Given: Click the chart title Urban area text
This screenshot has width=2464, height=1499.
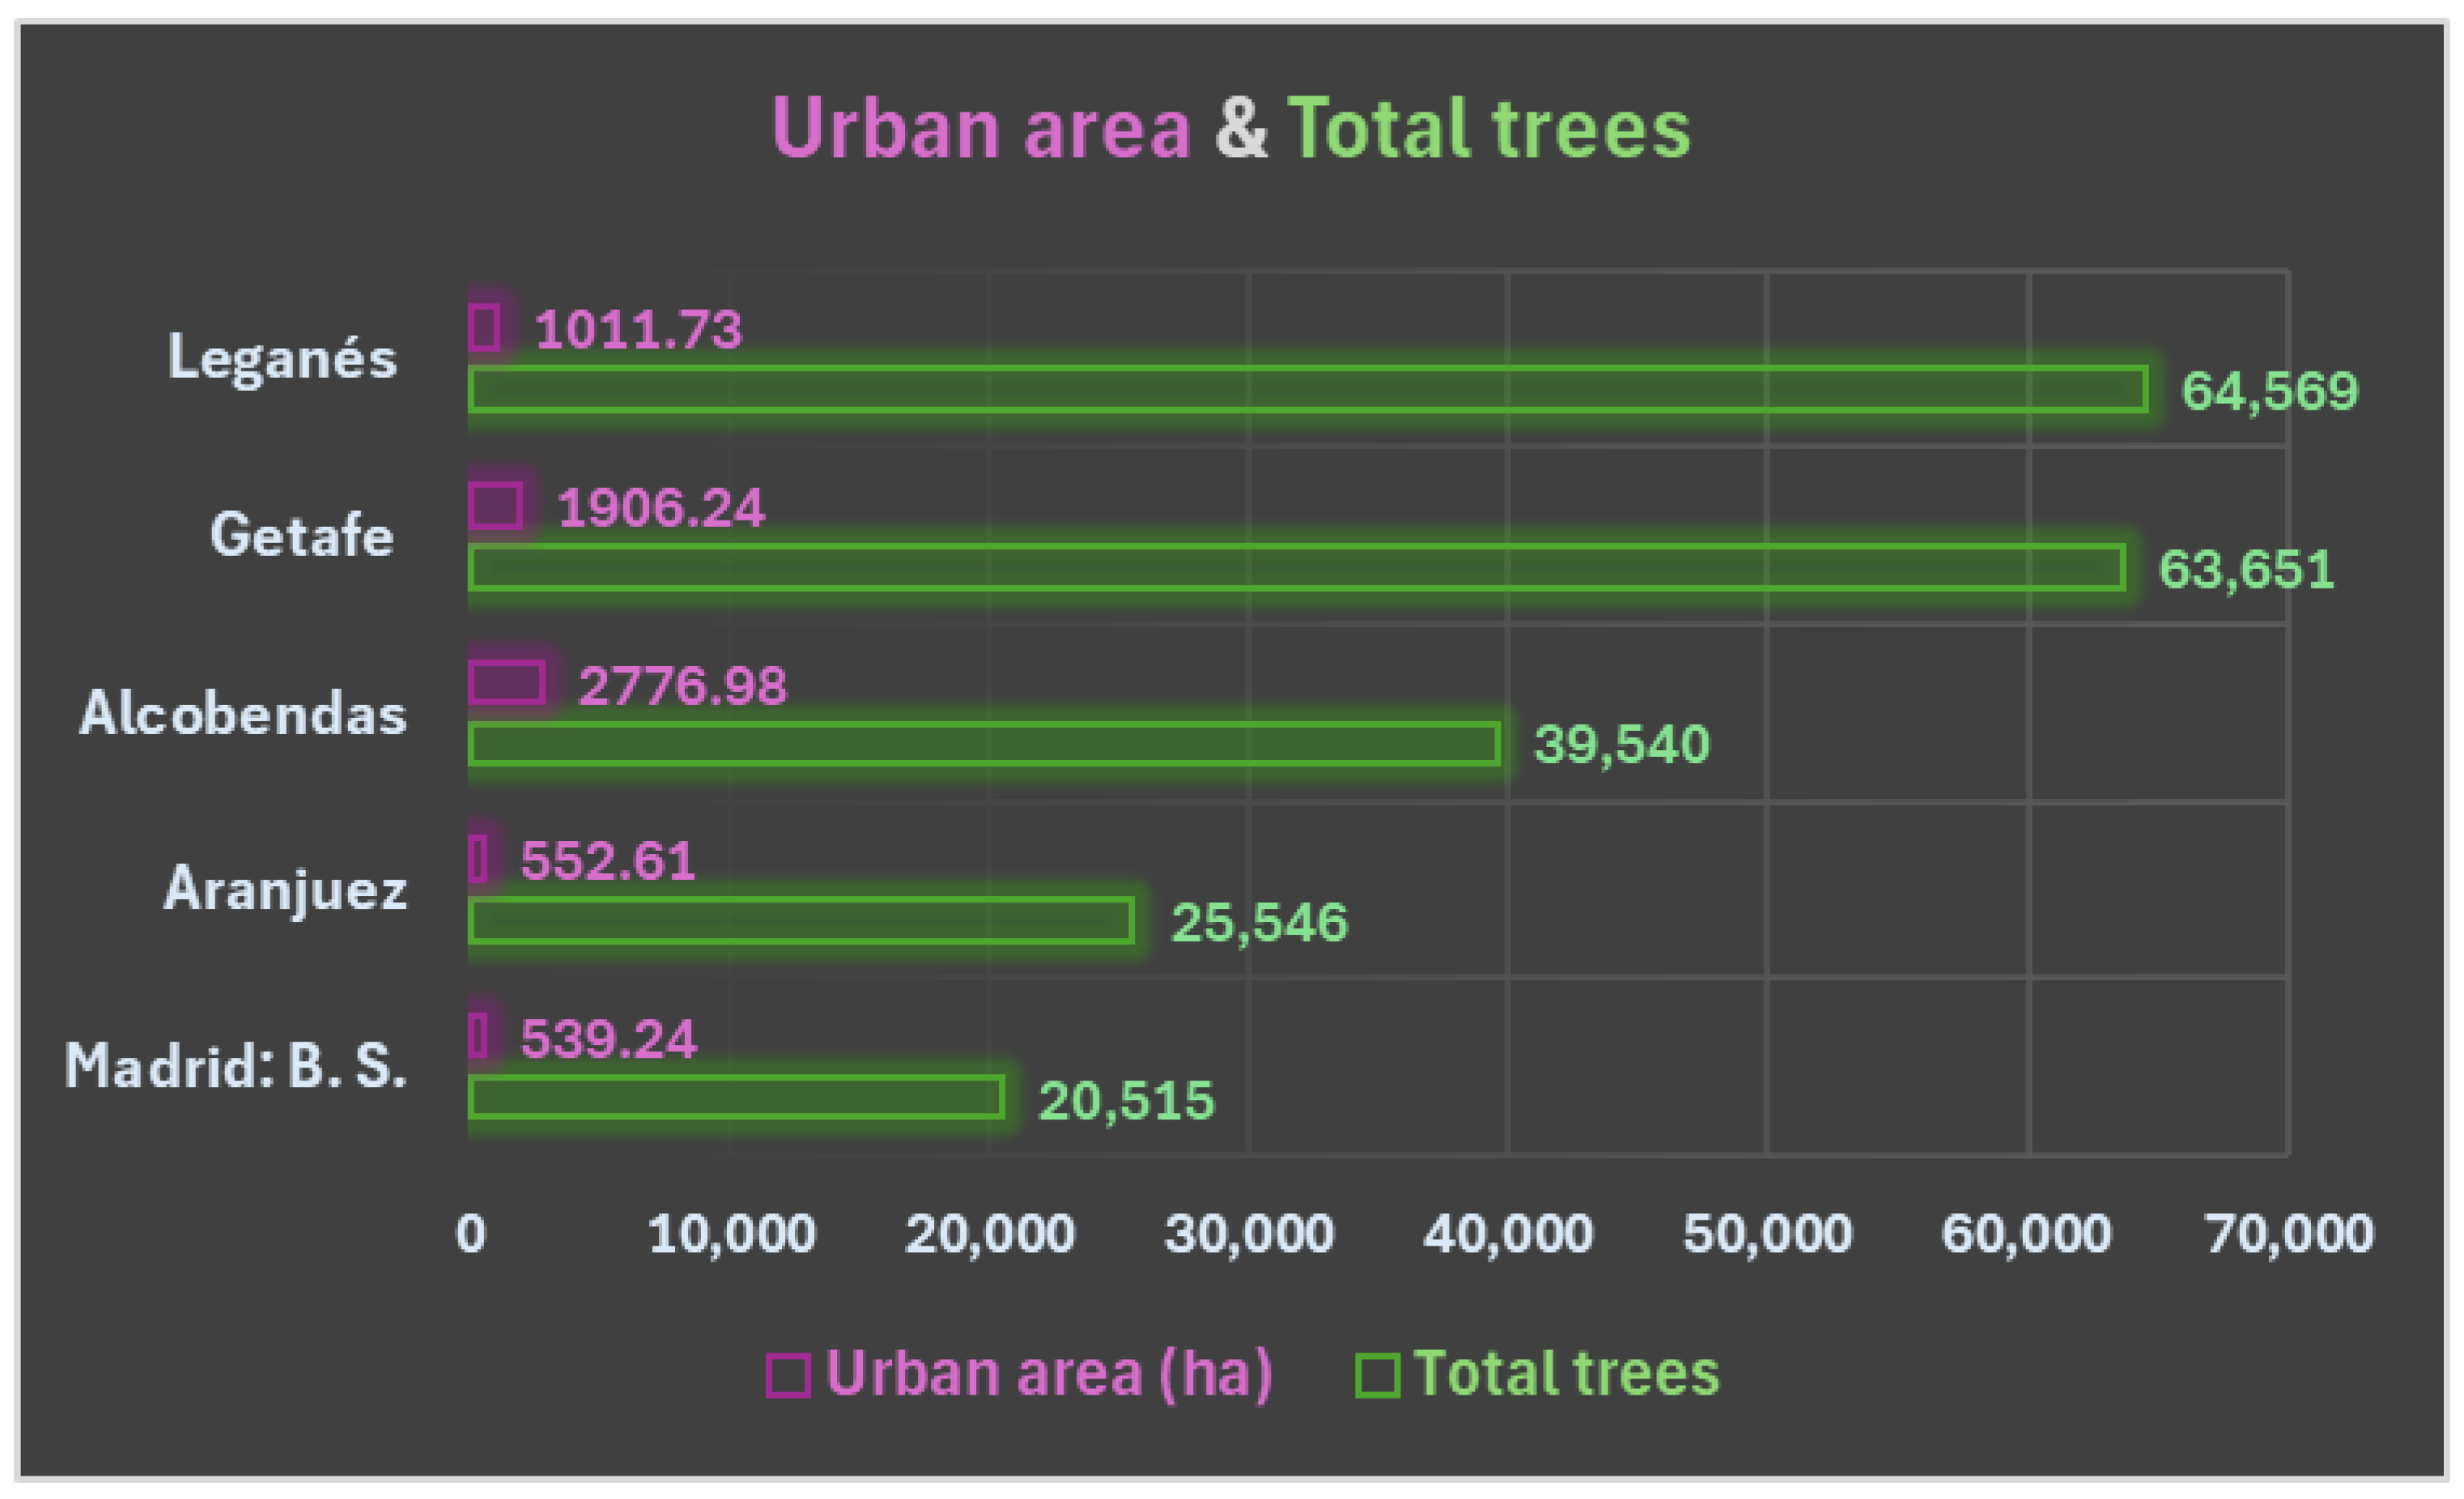Looking at the screenshot, I should 980,128.
